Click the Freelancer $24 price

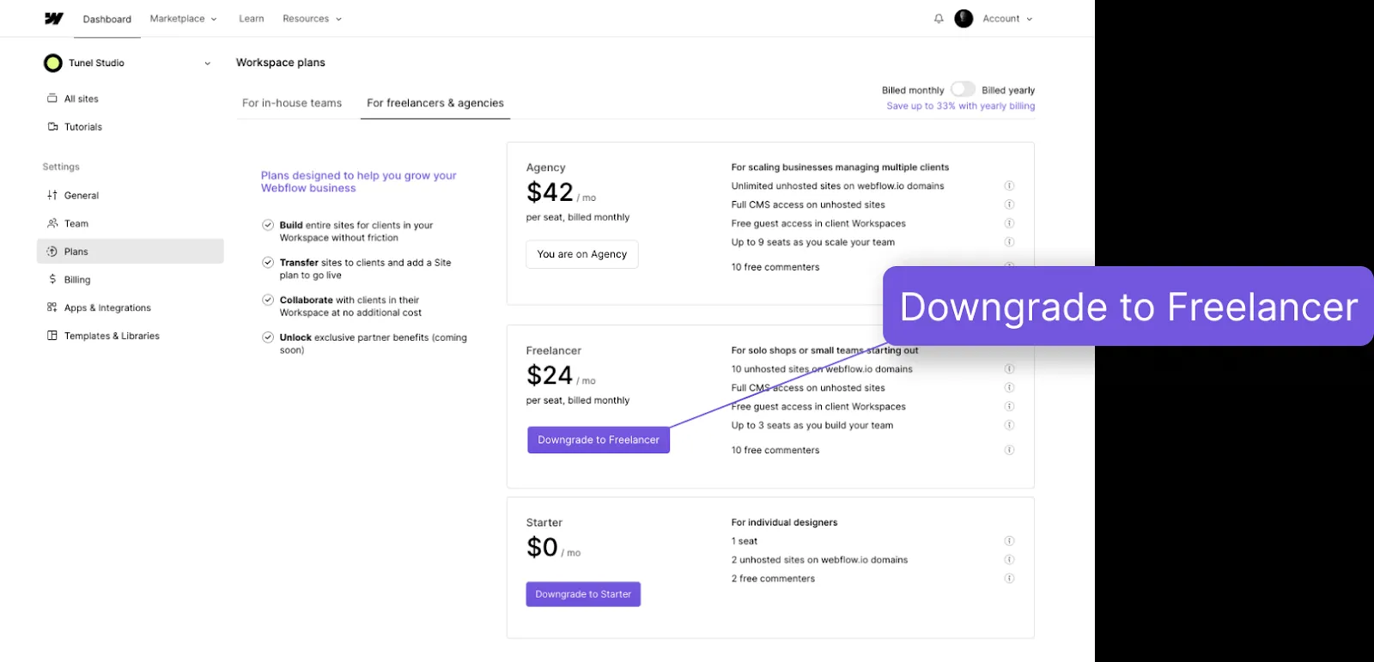(x=550, y=375)
